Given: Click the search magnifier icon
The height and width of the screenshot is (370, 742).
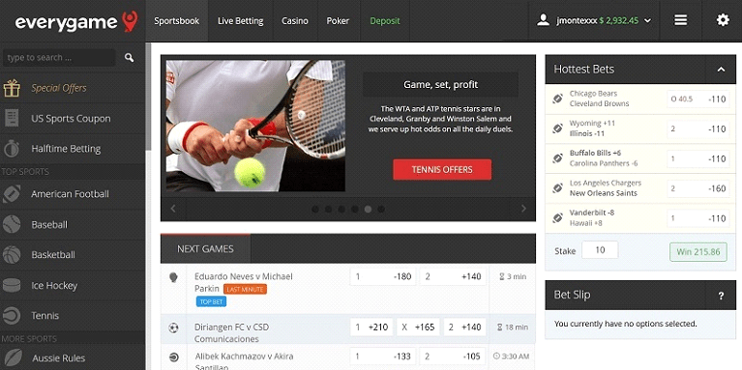Looking at the screenshot, I should click(130, 58).
